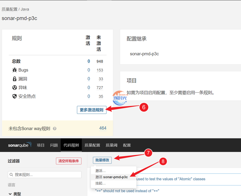Open the 批量修改 dropdown button
Image resolution: width=241 pixels, height=196 pixels.
point(102,160)
